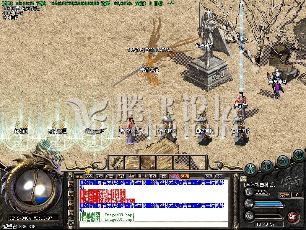306x230 pixels.
Task: Toggle the broadcast channel icon at bottom
Action: pyautogui.click(x=71, y=223)
